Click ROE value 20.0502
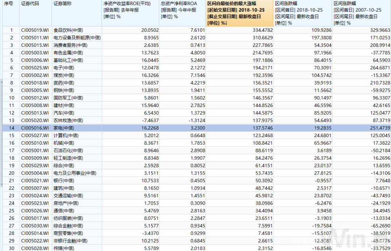Image resolution: width=391 pixels, height=251 pixels. point(150,30)
